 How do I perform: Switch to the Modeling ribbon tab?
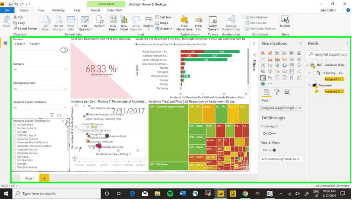(58, 10)
